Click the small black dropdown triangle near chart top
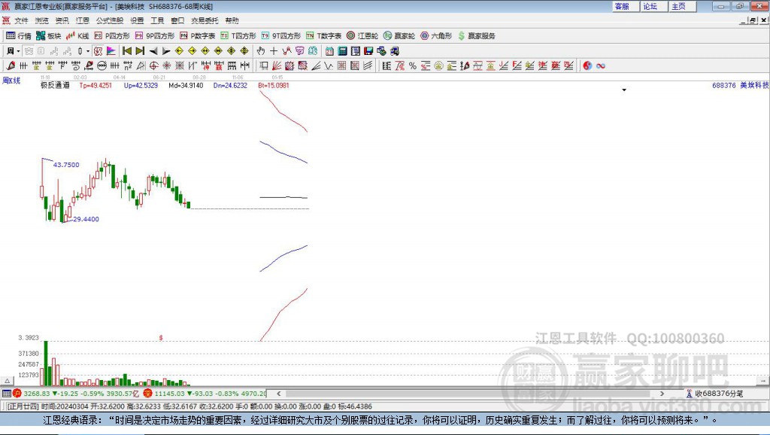Image resolution: width=770 pixels, height=435 pixels. 624,90
